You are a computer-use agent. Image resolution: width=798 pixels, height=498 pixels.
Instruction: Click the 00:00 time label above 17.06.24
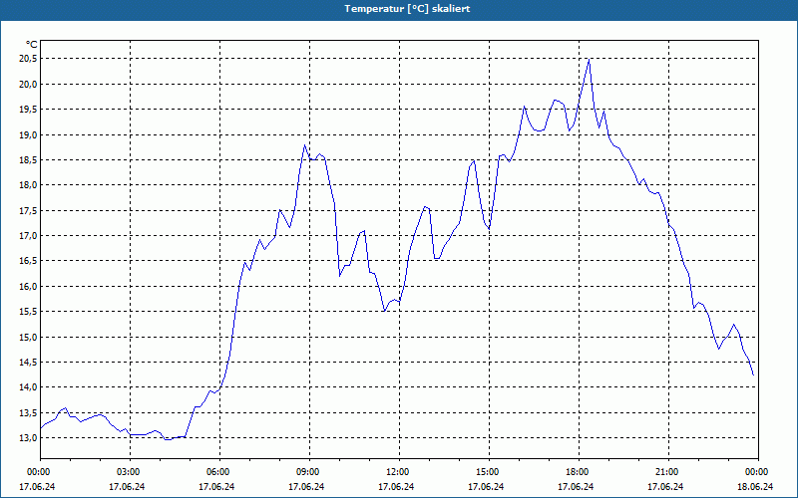(38, 472)
